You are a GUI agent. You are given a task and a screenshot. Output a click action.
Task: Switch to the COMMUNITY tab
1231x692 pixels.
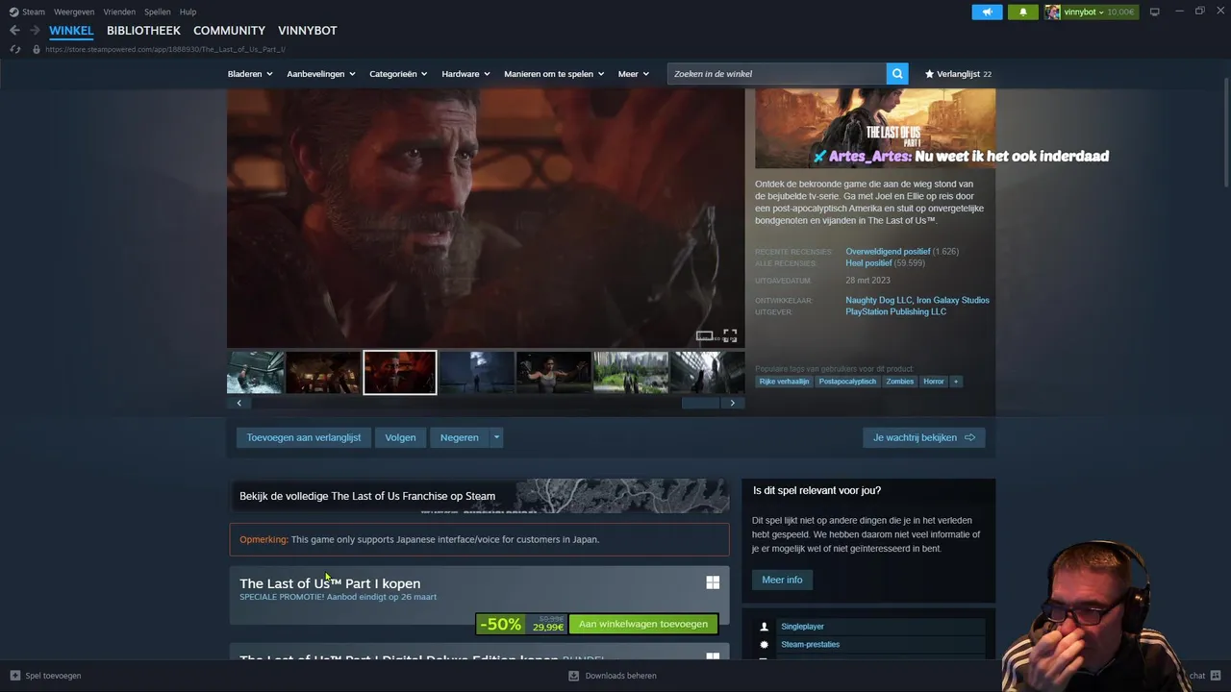(x=229, y=31)
